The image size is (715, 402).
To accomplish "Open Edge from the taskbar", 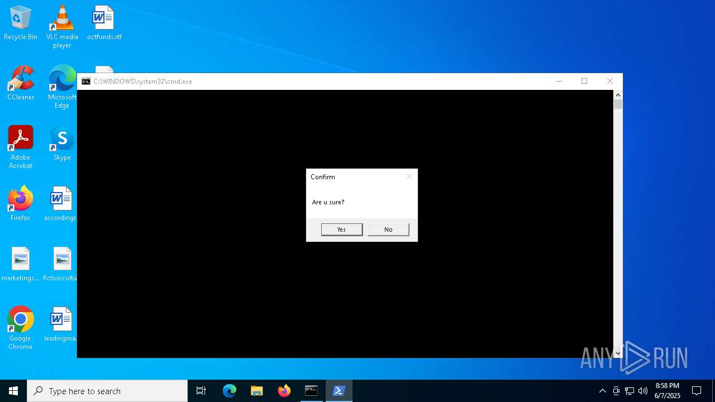I will (x=230, y=391).
